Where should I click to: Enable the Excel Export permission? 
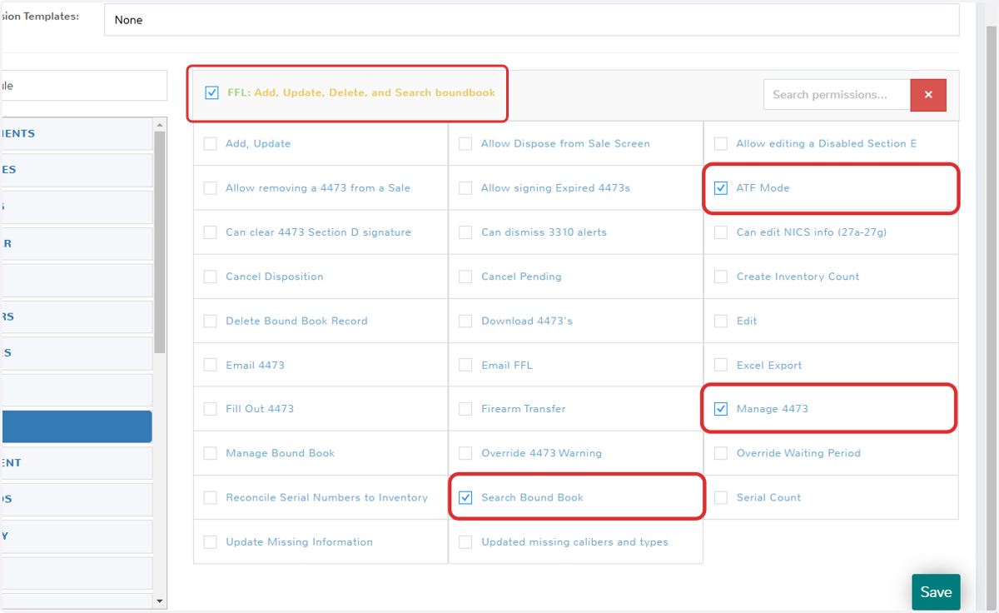(721, 365)
